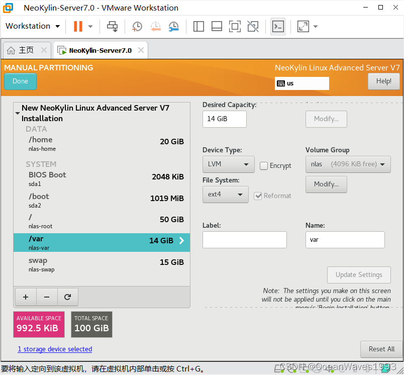This screenshot has height=375, width=404.
Task: Maximize the VMware Workstation window
Action: pos(380,8)
